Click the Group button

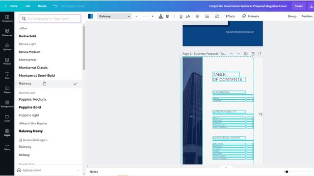pos(292,16)
